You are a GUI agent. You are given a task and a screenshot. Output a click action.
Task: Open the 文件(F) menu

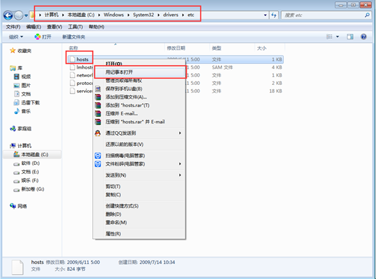click(x=13, y=27)
